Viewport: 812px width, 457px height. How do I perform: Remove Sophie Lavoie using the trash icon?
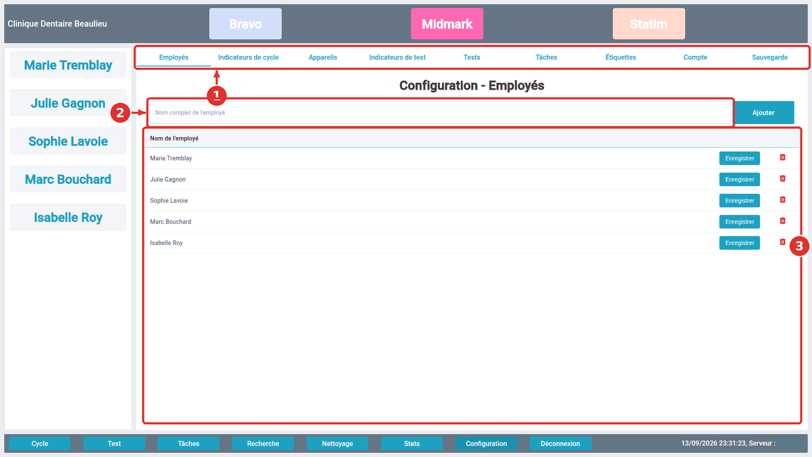coord(783,200)
